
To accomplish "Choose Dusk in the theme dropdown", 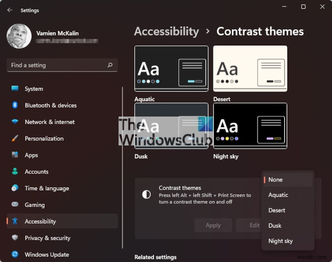I will pyautogui.click(x=288, y=226).
